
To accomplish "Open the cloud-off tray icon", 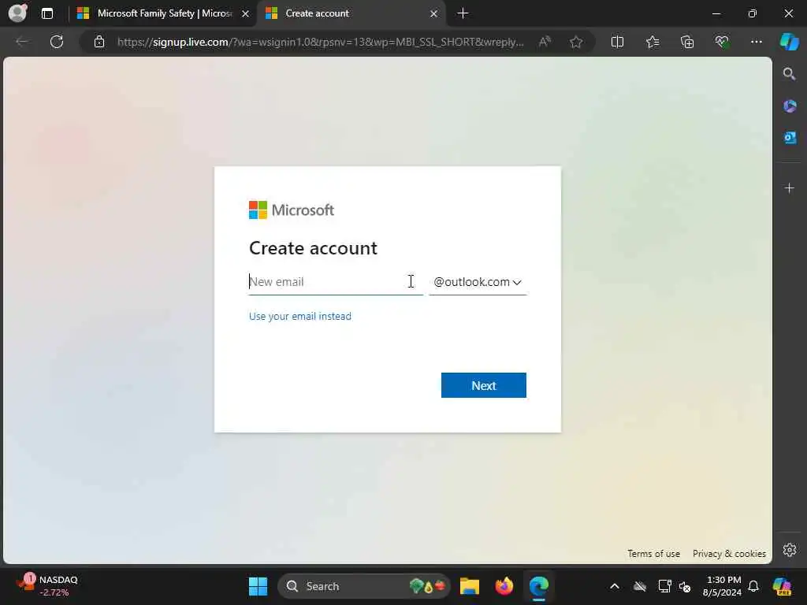I will [x=640, y=586].
